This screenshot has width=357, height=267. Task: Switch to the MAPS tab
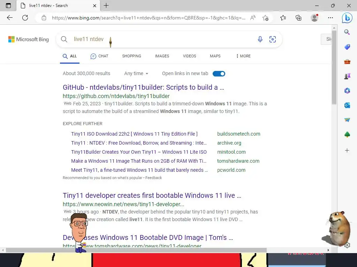215,56
